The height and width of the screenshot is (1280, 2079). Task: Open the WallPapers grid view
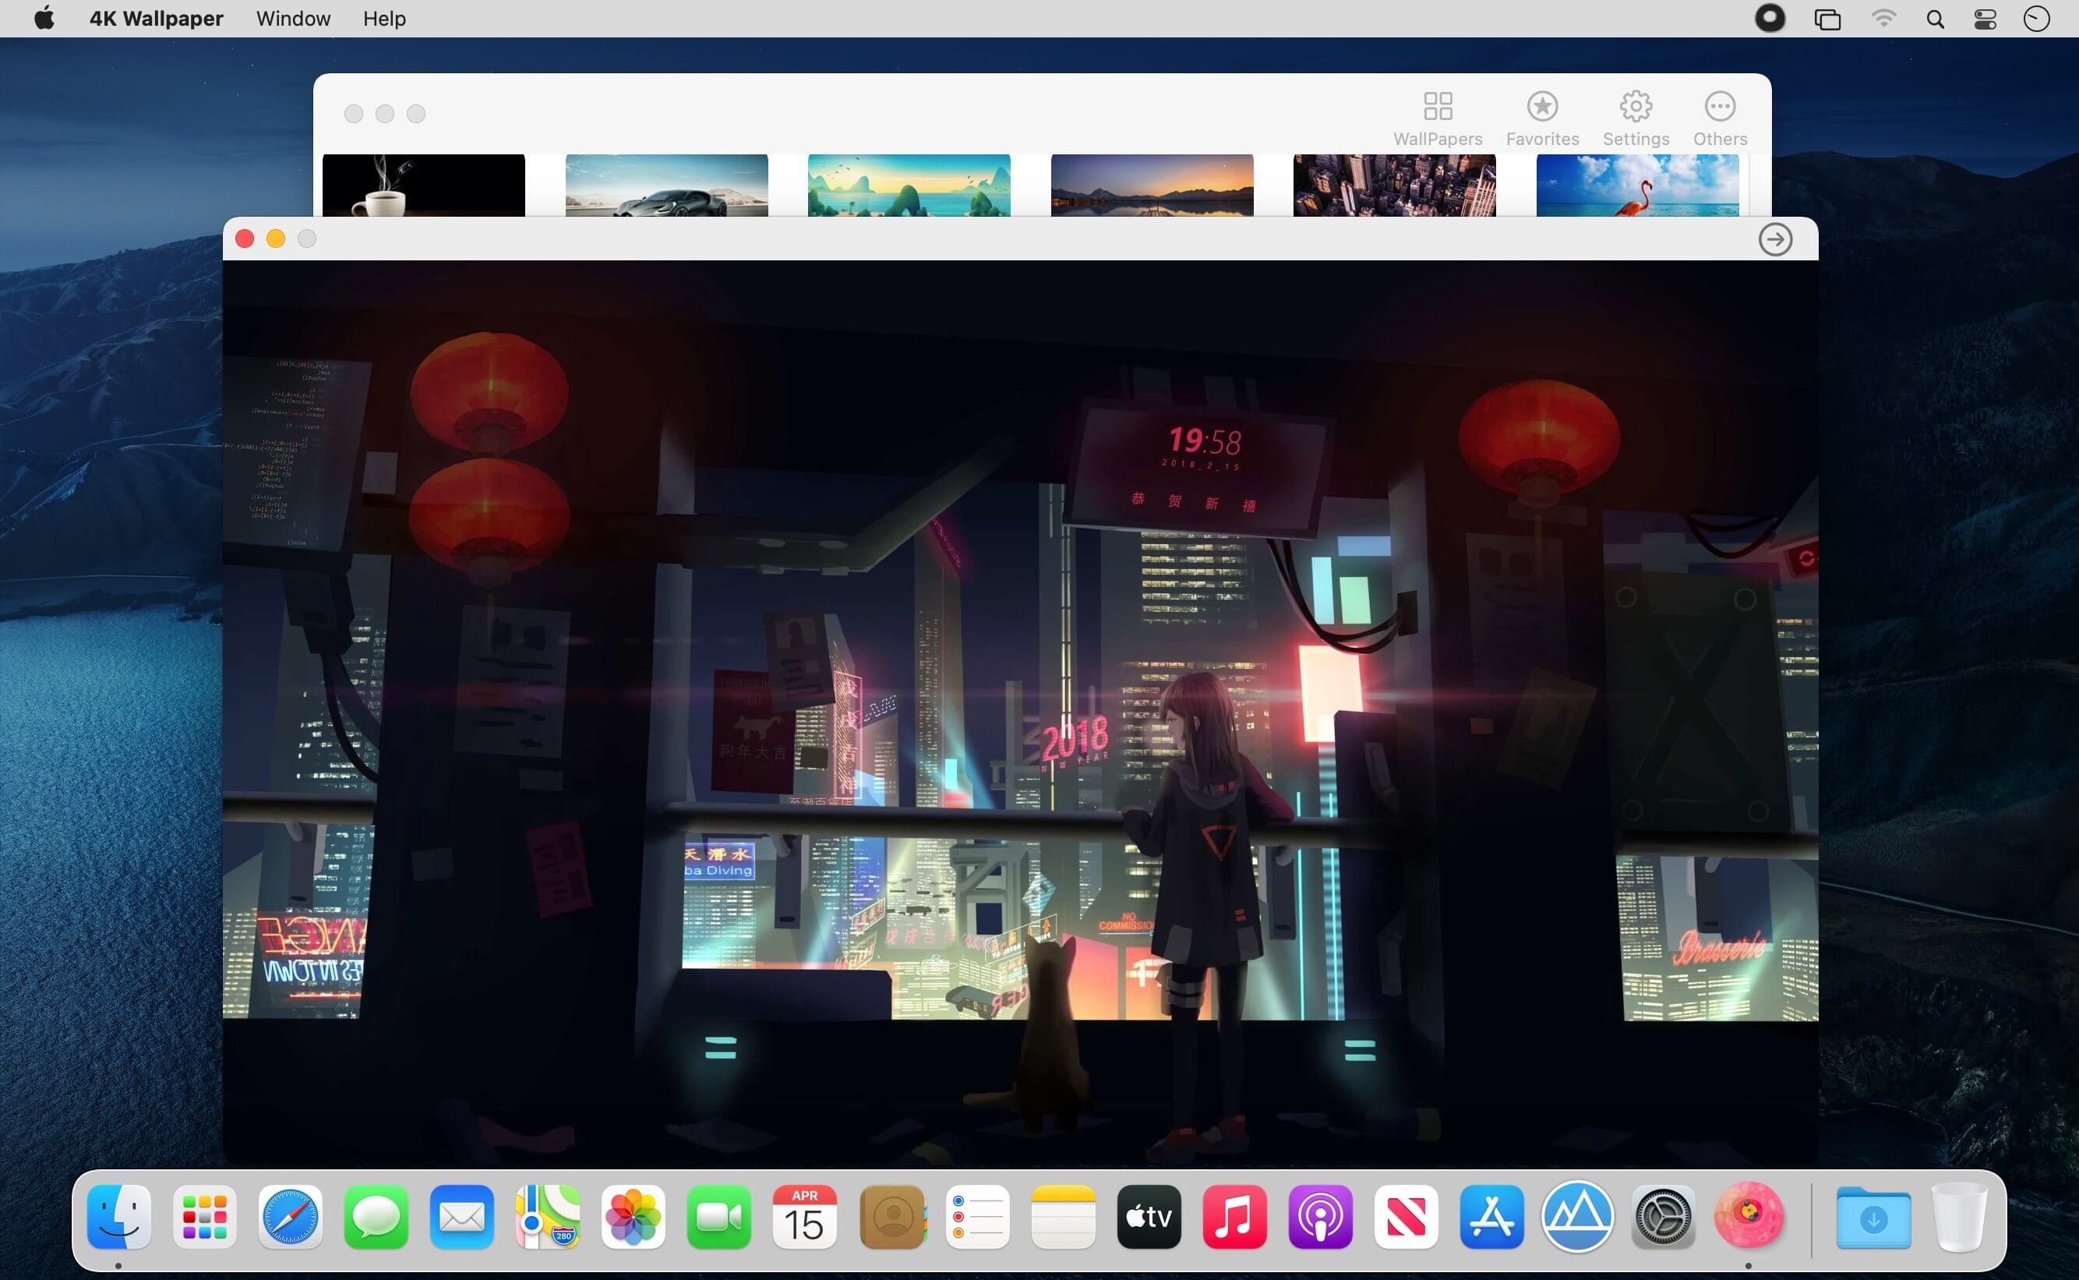pyautogui.click(x=1437, y=118)
